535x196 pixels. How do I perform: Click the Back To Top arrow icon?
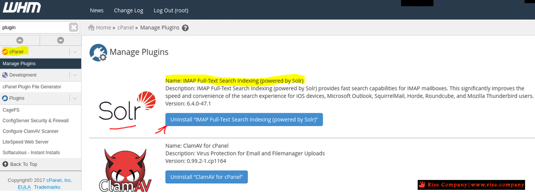click(x=5, y=164)
